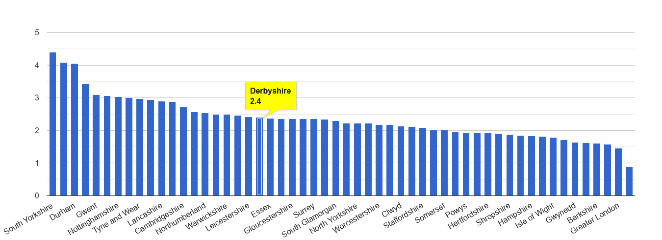The width and height of the screenshot is (662, 240).
Task: Select the Shropshire bar
Action: [x=509, y=165]
